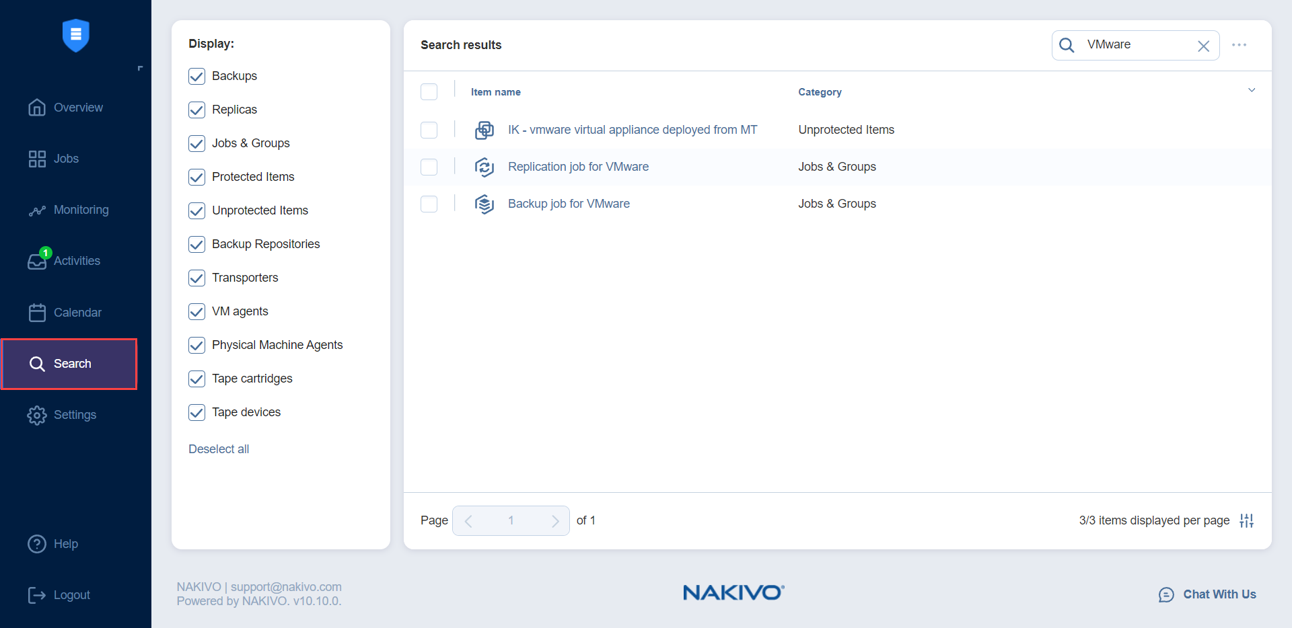Open the Jobs grid icon
1292x628 pixels.
[37, 159]
